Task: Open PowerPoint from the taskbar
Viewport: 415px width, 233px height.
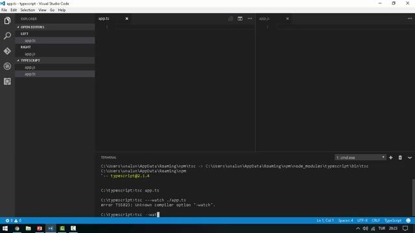Action: [x=40, y=228]
